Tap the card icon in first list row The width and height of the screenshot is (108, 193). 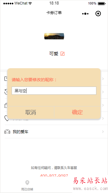(6, 79)
